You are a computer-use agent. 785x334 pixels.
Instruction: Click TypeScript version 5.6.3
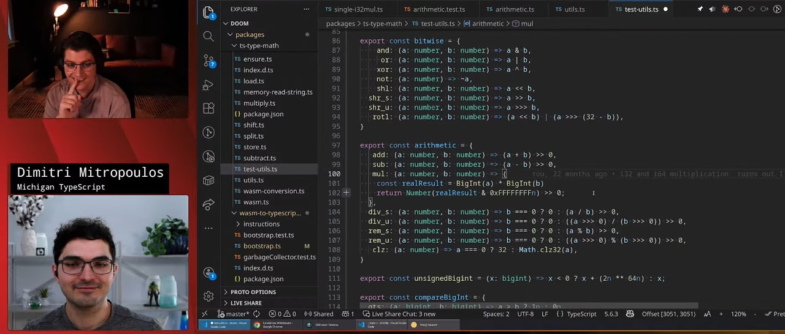pos(611,314)
